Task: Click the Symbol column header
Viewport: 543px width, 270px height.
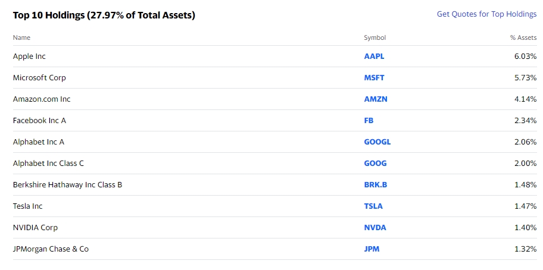Action: [375, 37]
